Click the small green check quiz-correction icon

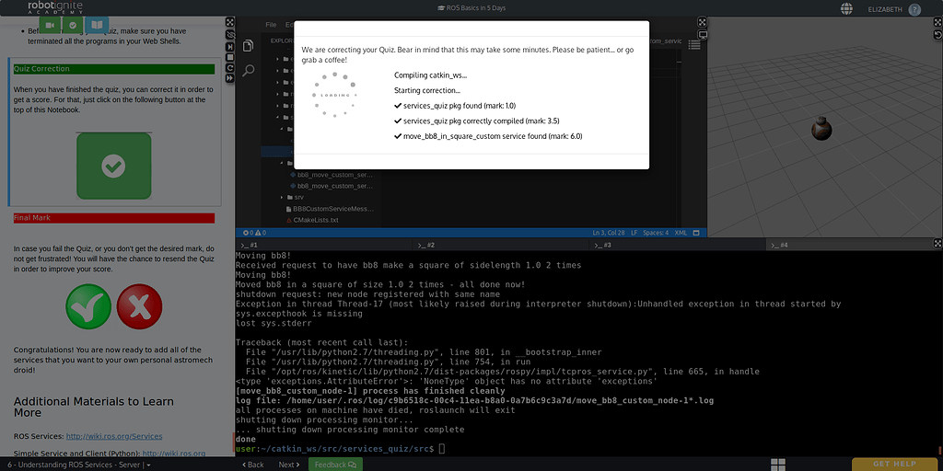tap(73, 25)
